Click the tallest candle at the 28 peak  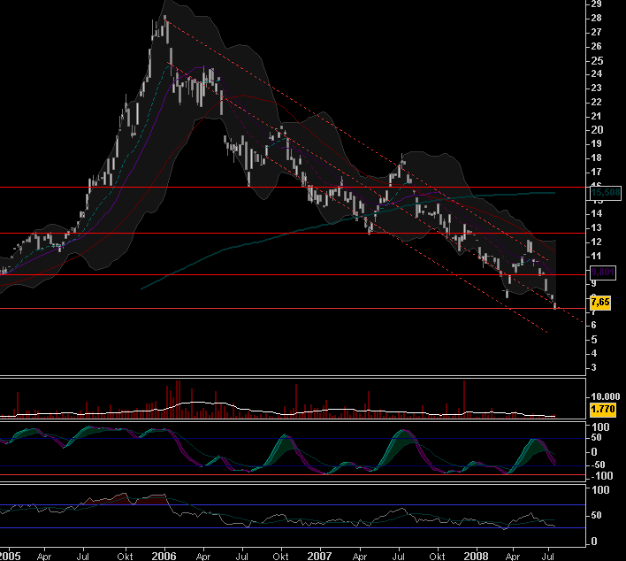[165, 27]
